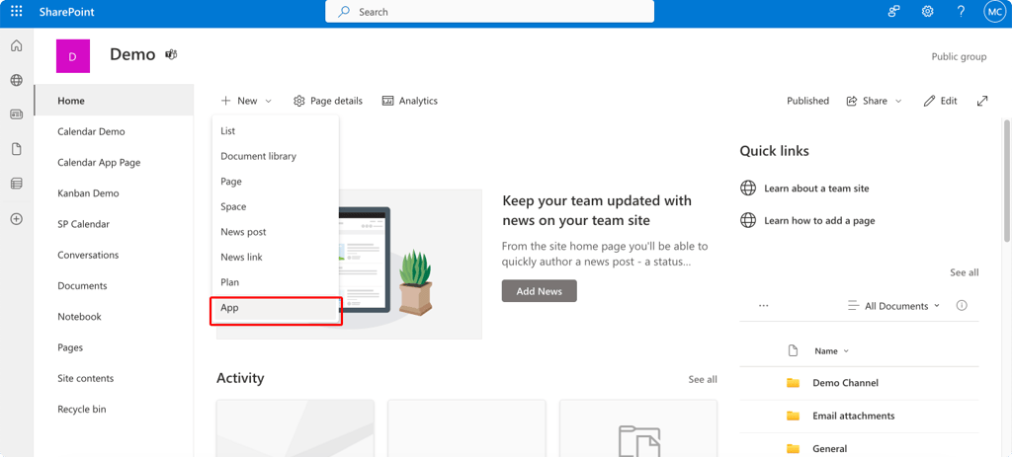This screenshot has width=1012, height=457.
Task: Choose App in the New menu
Action: (276, 308)
